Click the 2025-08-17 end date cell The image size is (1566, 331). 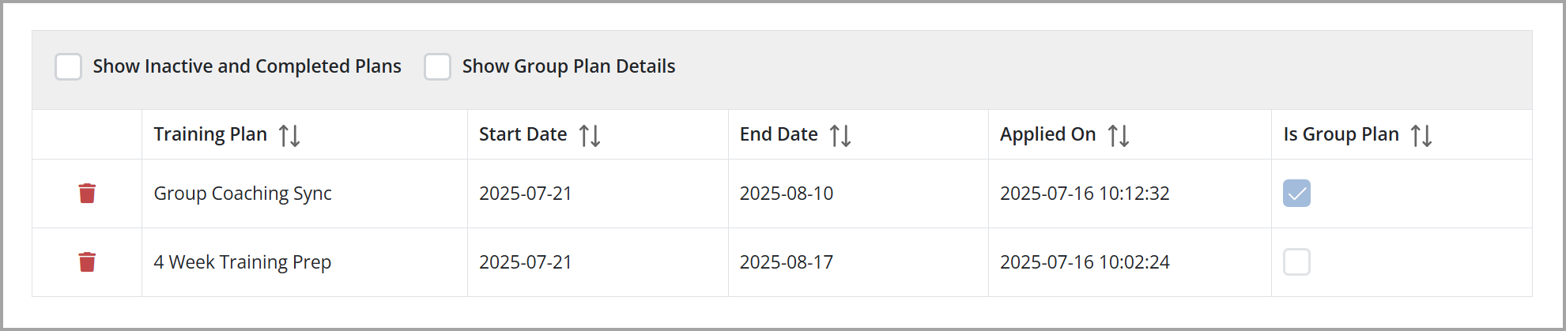click(x=858, y=262)
